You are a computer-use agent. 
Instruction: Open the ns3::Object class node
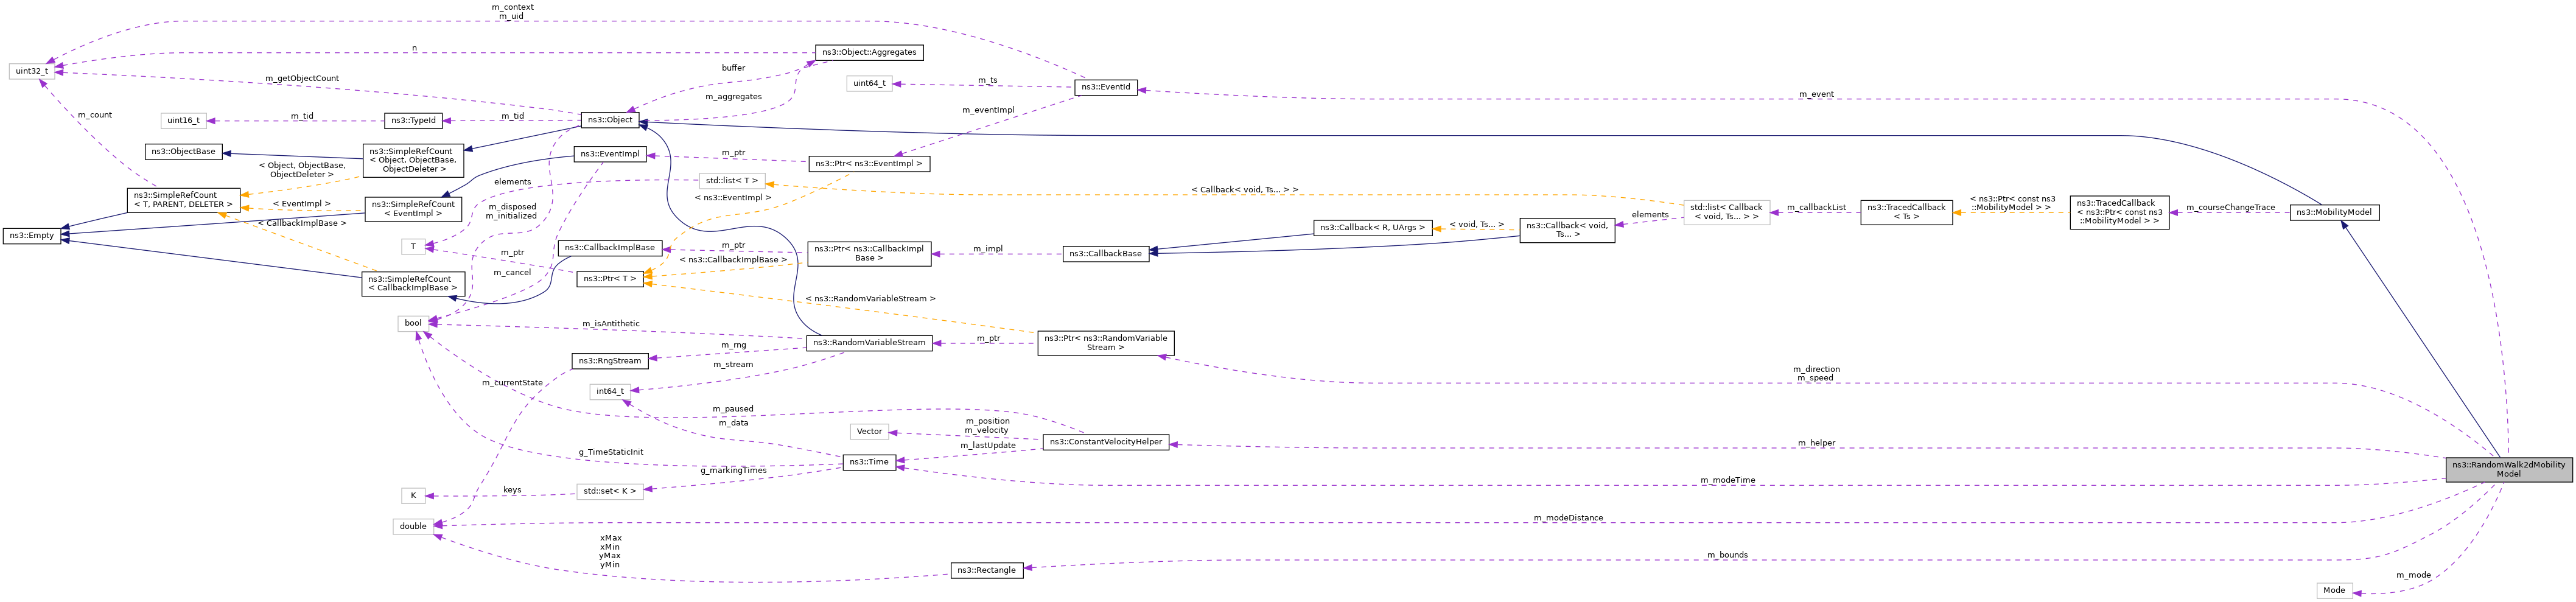610,120
